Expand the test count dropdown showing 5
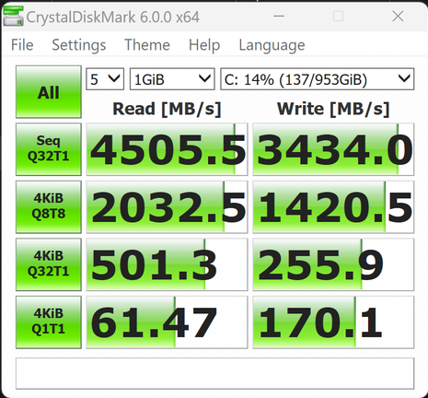This screenshot has width=428, height=398. point(105,79)
